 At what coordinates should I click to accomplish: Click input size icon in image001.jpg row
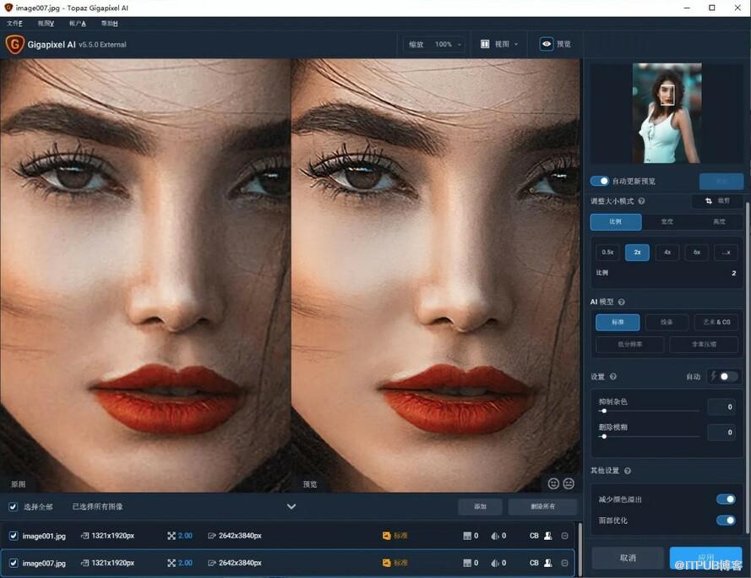tap(84, 536)
